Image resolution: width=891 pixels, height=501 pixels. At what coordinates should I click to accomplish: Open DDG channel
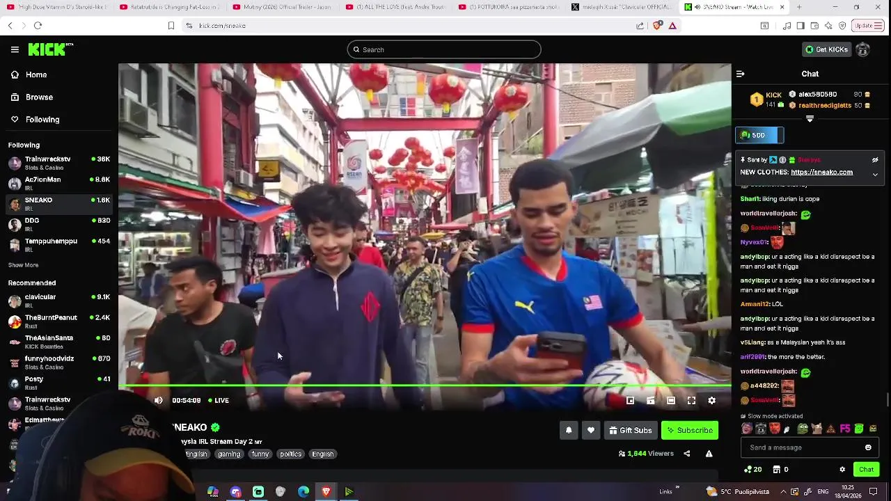(x=59, y=225)
